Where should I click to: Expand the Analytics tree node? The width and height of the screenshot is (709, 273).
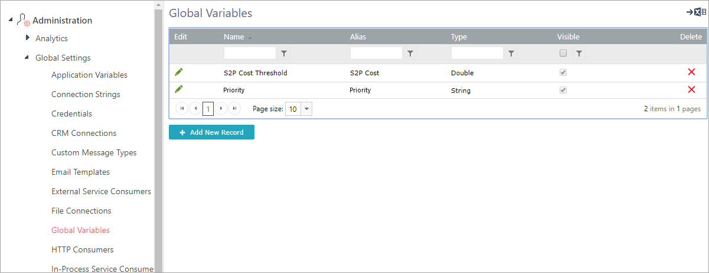click(27, 38)
